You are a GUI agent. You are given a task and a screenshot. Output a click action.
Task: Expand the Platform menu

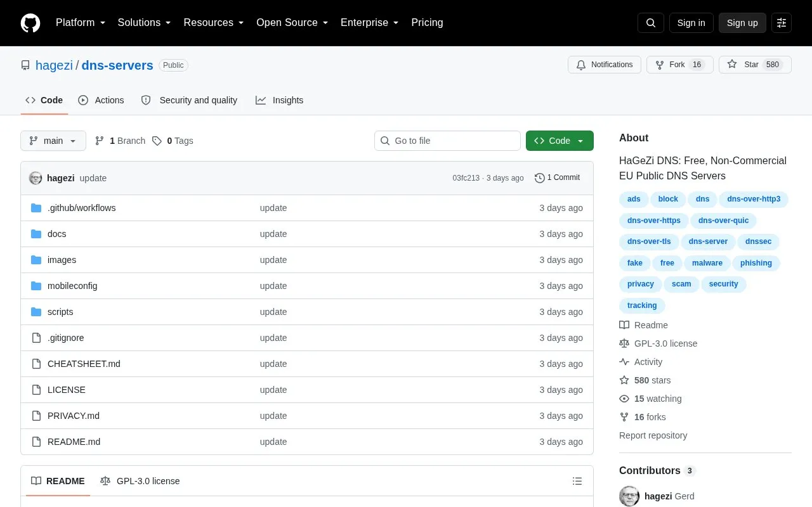click(81, 23)
